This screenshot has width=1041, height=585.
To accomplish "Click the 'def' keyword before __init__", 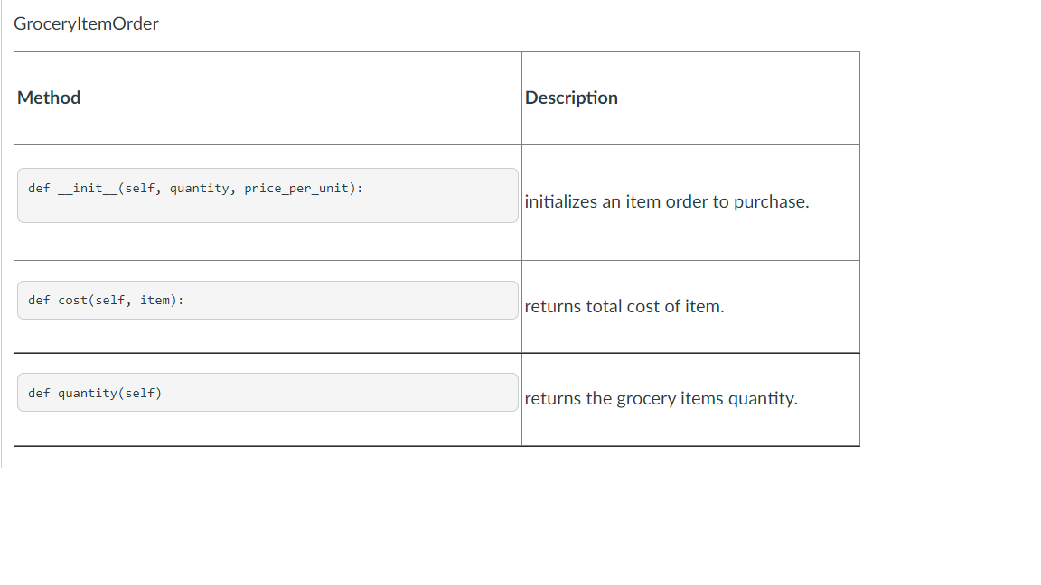I will click(x=39, y=189).
